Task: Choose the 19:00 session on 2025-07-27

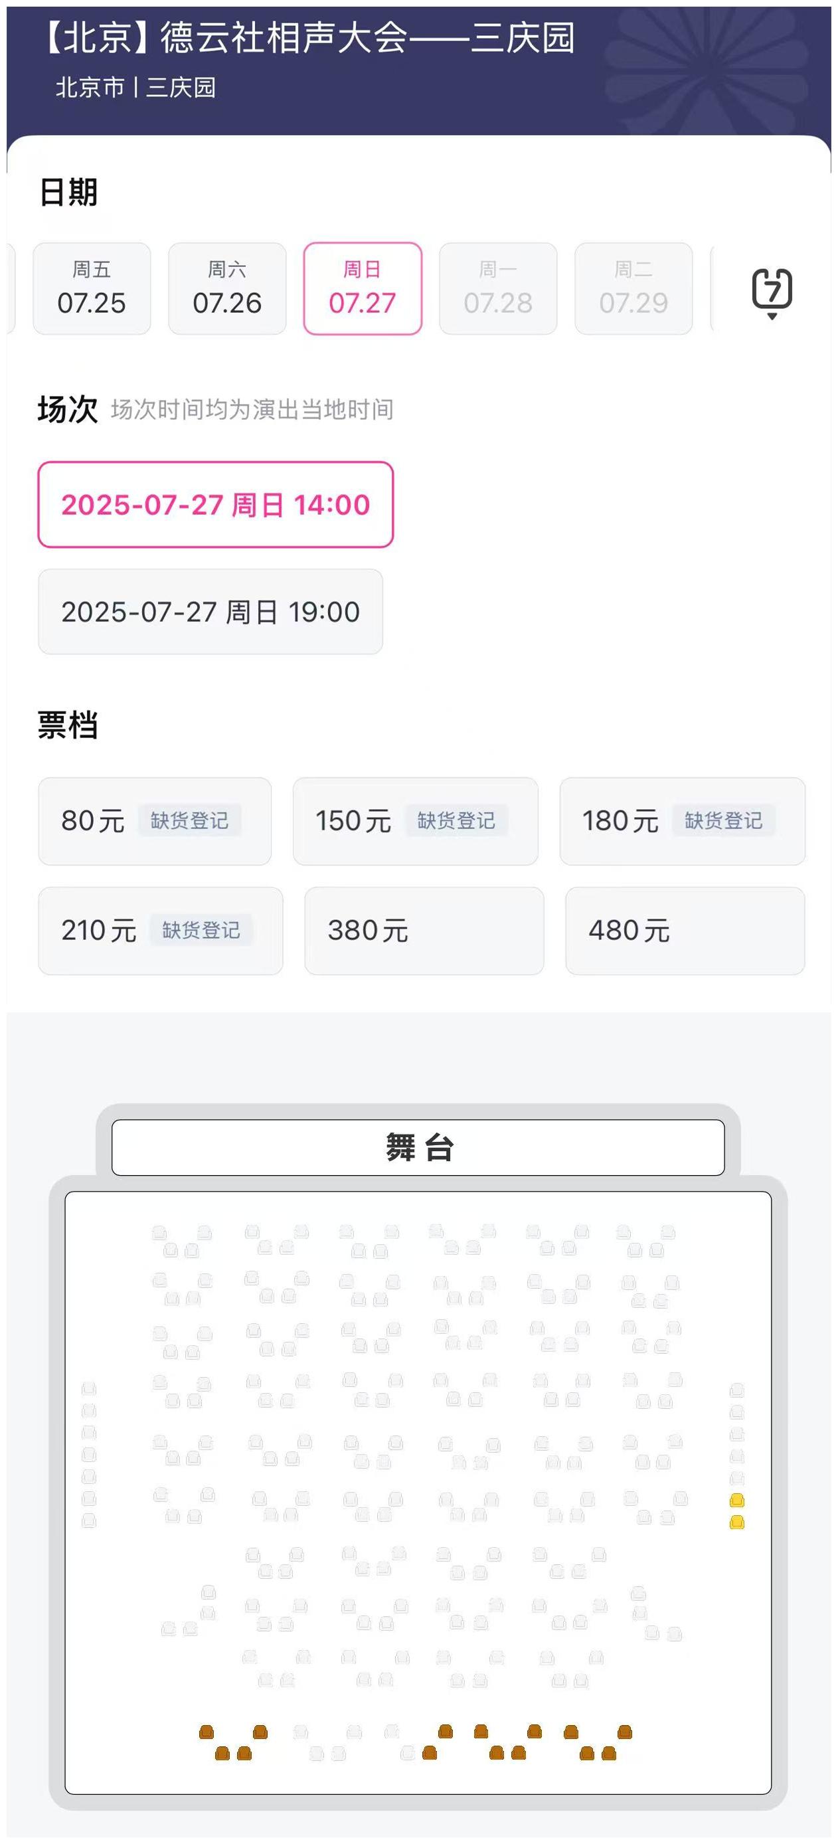Action: (x=210, y=611)
